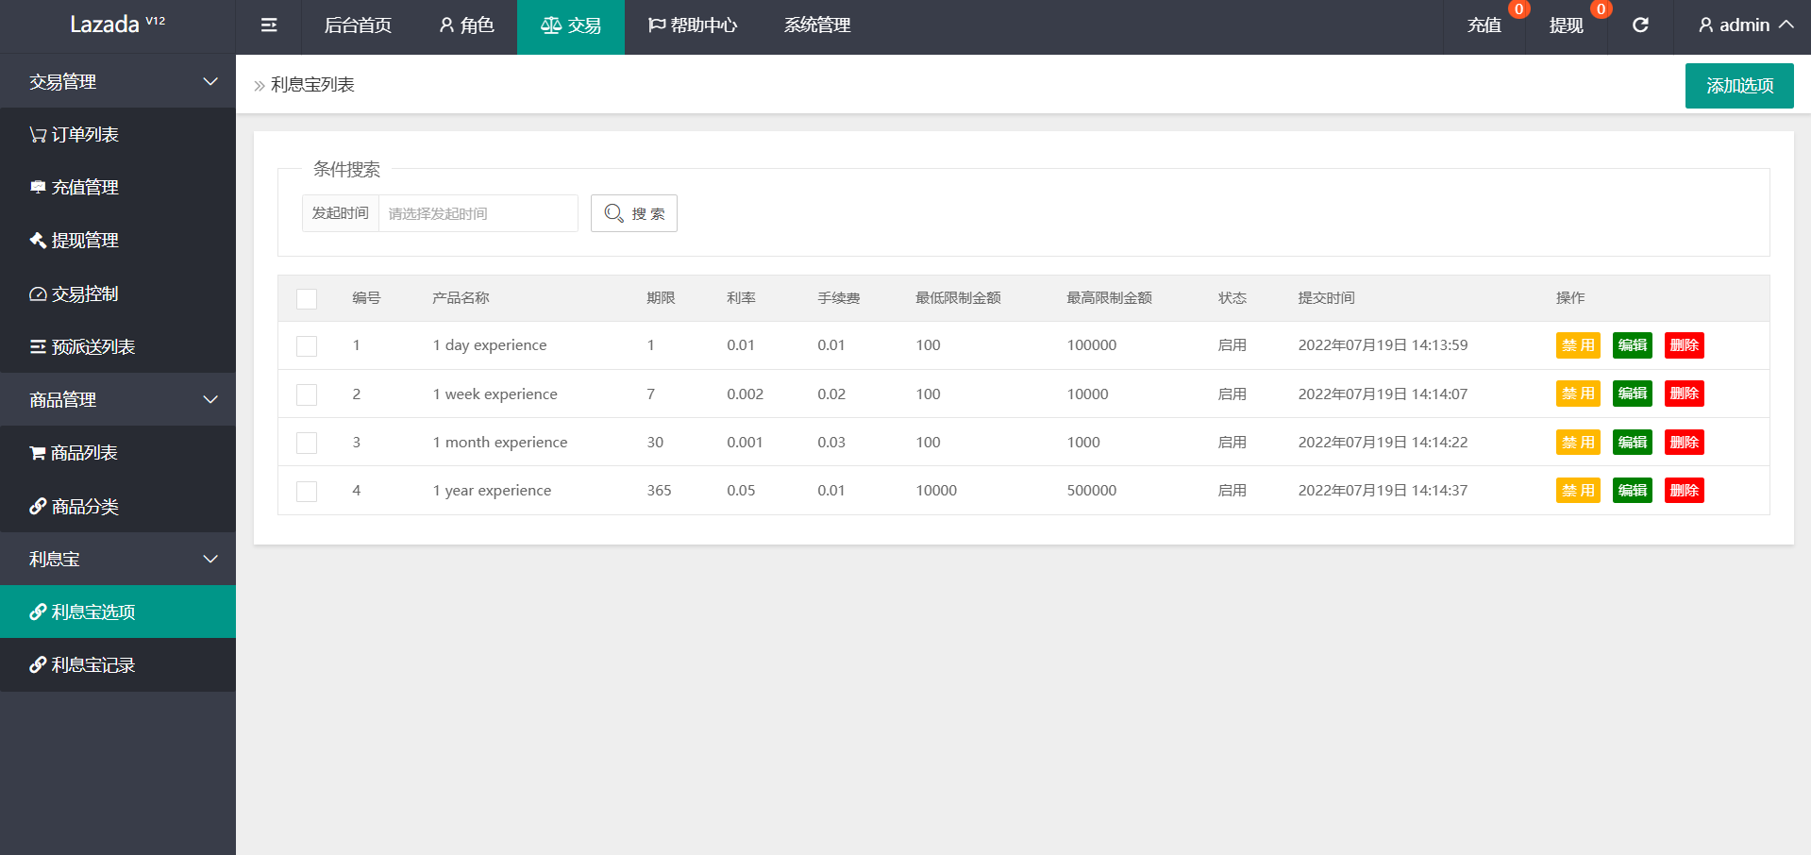This screenshot has width=1811, height=855.
Task: Click the person icon in 角色 menu
Action: (446, 25)
